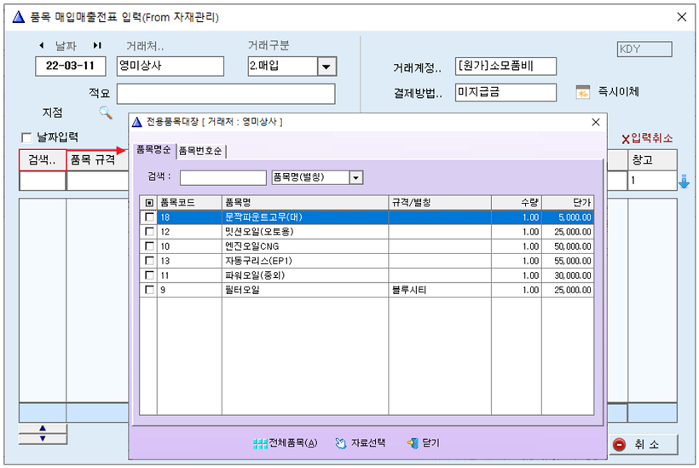
Task: Check the box for item 밋션오일(오토용)
Action: pos(149,232)
